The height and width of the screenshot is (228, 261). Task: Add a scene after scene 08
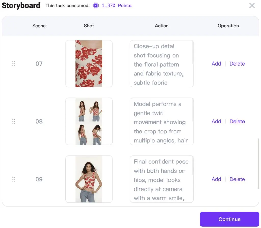point(216,121)
